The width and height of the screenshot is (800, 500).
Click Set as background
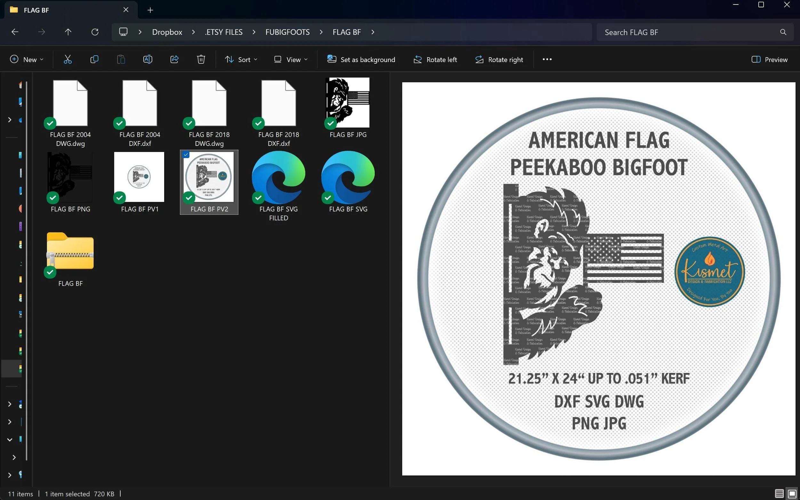tap(361, 60)
